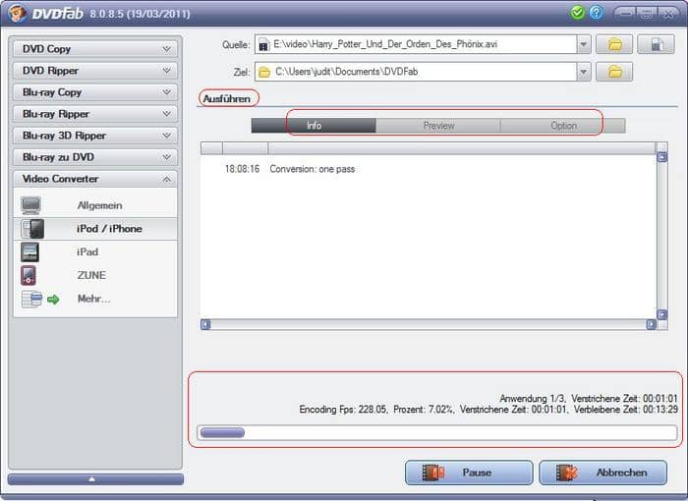Click the Abbrechen button

pyautogui.click(x=602, y=473)
